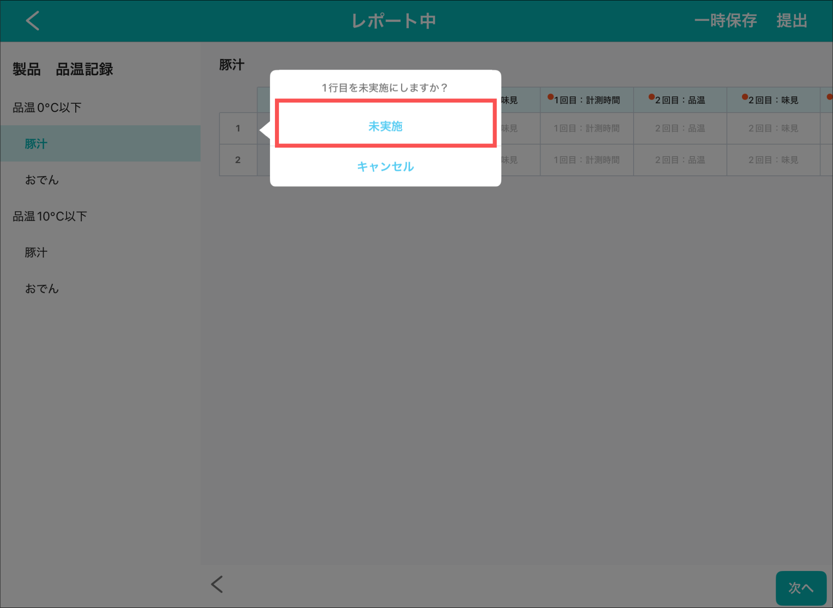This screenshot has width=833, height=608.
Task: Confirm 未実施 in the popup
Action: tap(385, 126)
